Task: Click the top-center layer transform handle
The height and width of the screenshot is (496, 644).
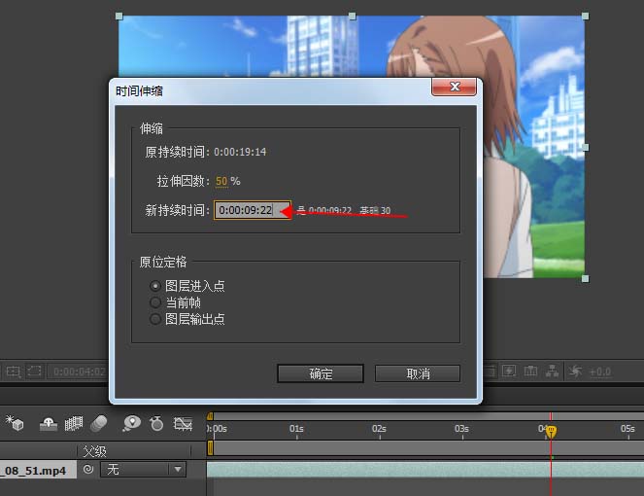Action: 352,17
